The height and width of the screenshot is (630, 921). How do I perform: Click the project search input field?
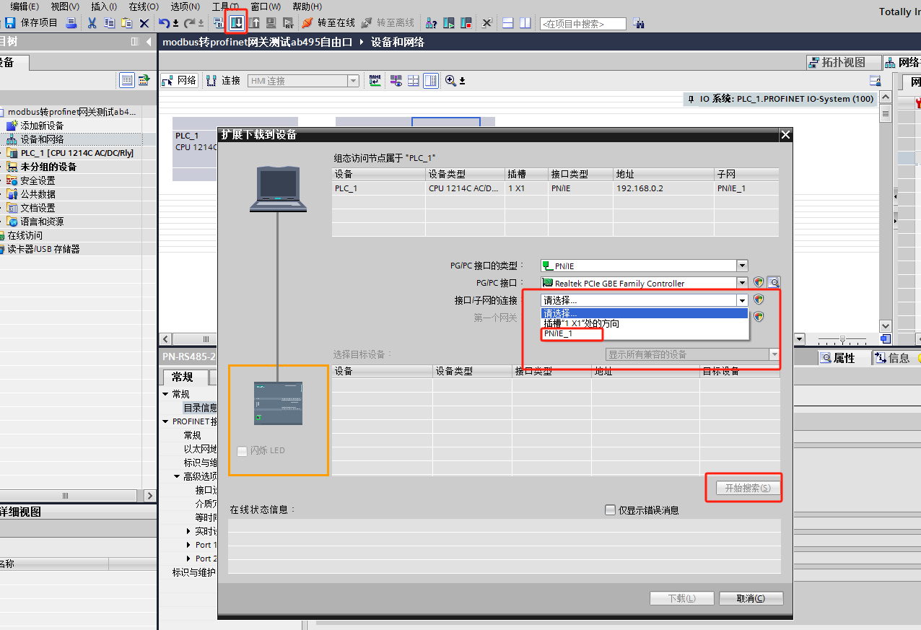[x=582, y=24]
